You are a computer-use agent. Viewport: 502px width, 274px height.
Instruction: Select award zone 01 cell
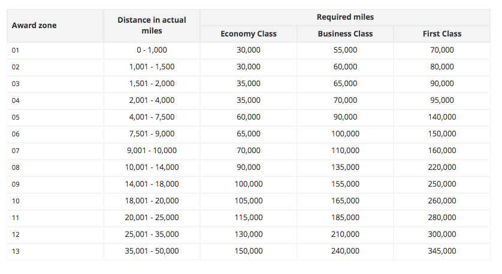coord(16,50)
